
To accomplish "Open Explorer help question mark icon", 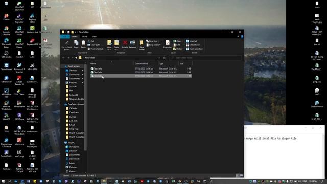I will pyautogui.click(x=242, y=36).
